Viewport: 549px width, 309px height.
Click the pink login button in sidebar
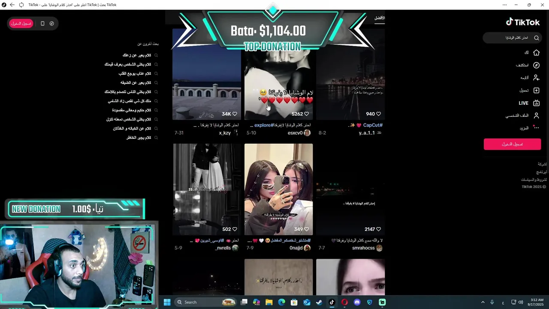click(512, 144)
